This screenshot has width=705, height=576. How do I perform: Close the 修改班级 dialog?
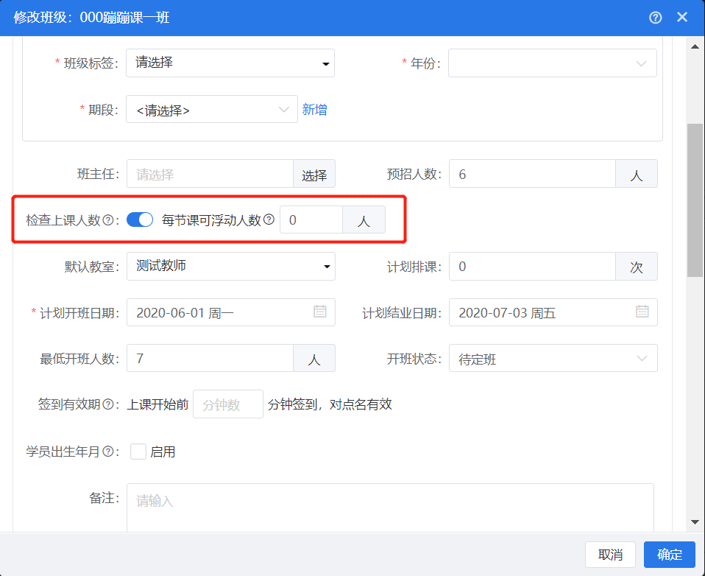tap(682, 18)
